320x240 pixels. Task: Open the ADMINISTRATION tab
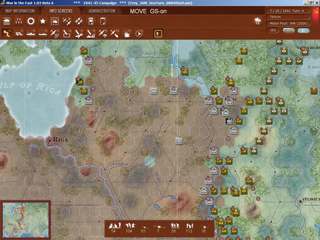[102, 11]
